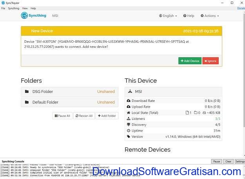Click the Download Rate 0 B/s value
This screenshot has width=245, height=179.
pos(212,101)
